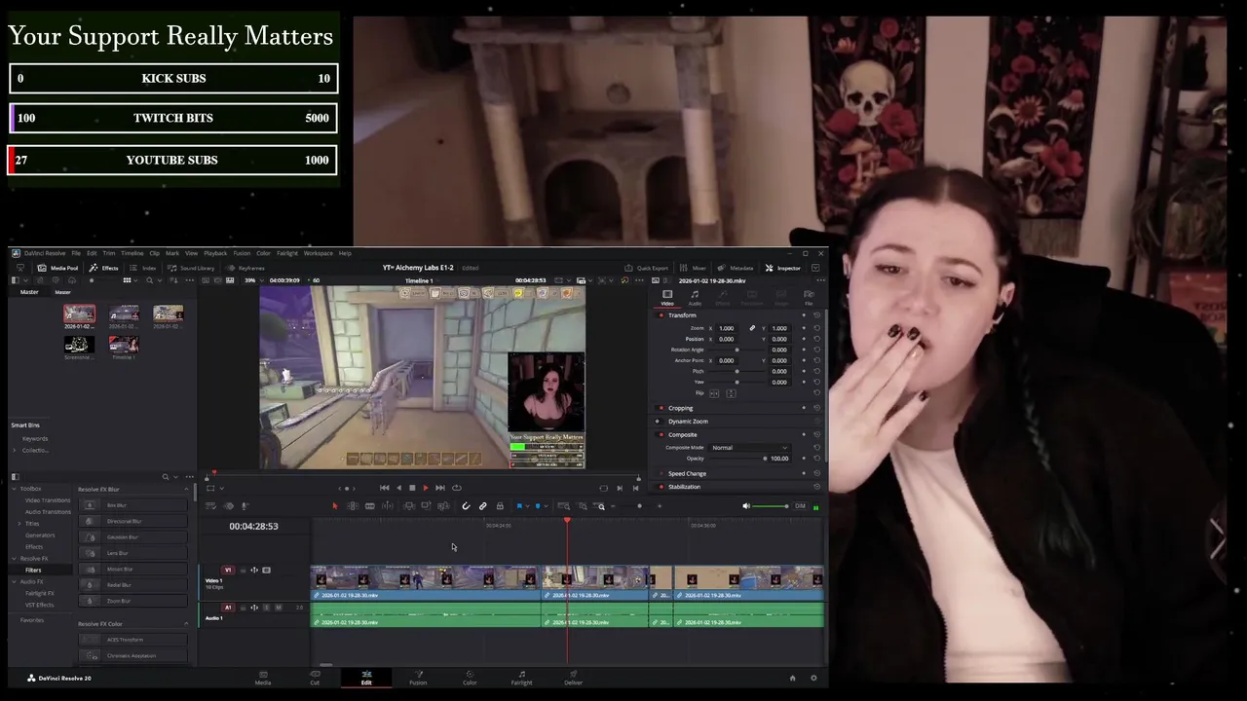Mute audio using the speaker icon
Image resolution: width=1247 pixels, height=701 pixels.
point(746,506)
